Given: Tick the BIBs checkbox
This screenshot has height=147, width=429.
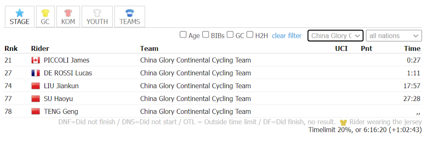Looking at the screenshot, I should 206,35.
